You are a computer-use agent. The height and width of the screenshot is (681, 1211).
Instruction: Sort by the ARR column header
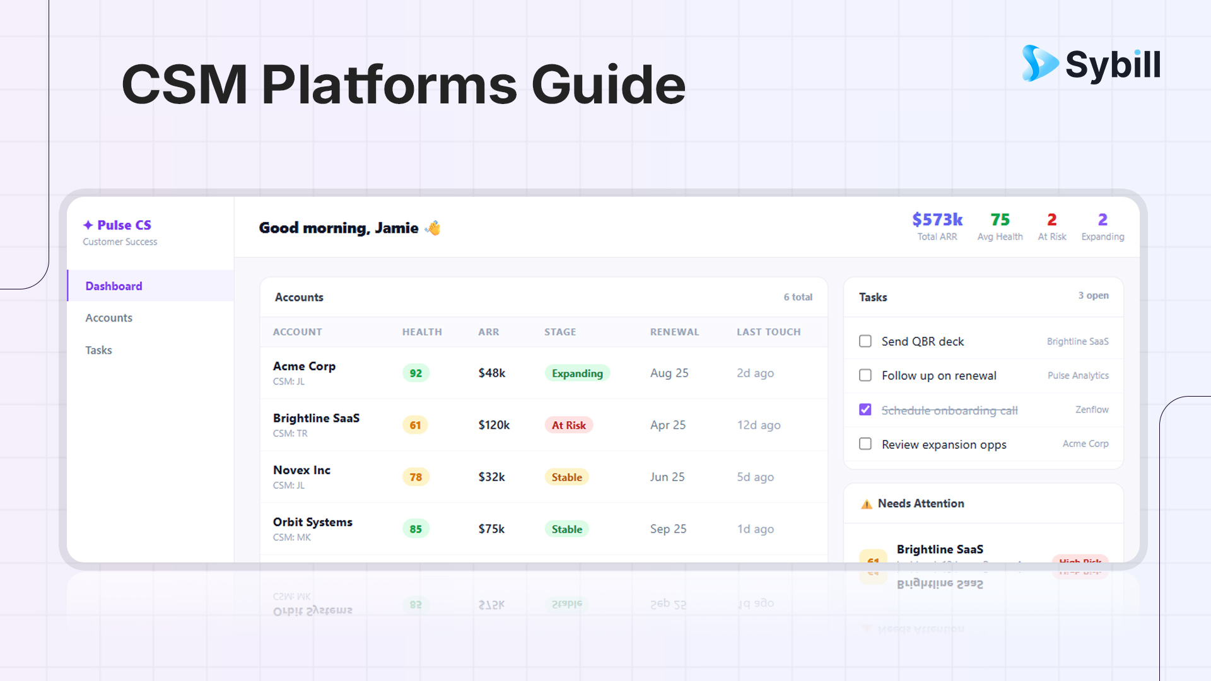[x=488, y=332]
